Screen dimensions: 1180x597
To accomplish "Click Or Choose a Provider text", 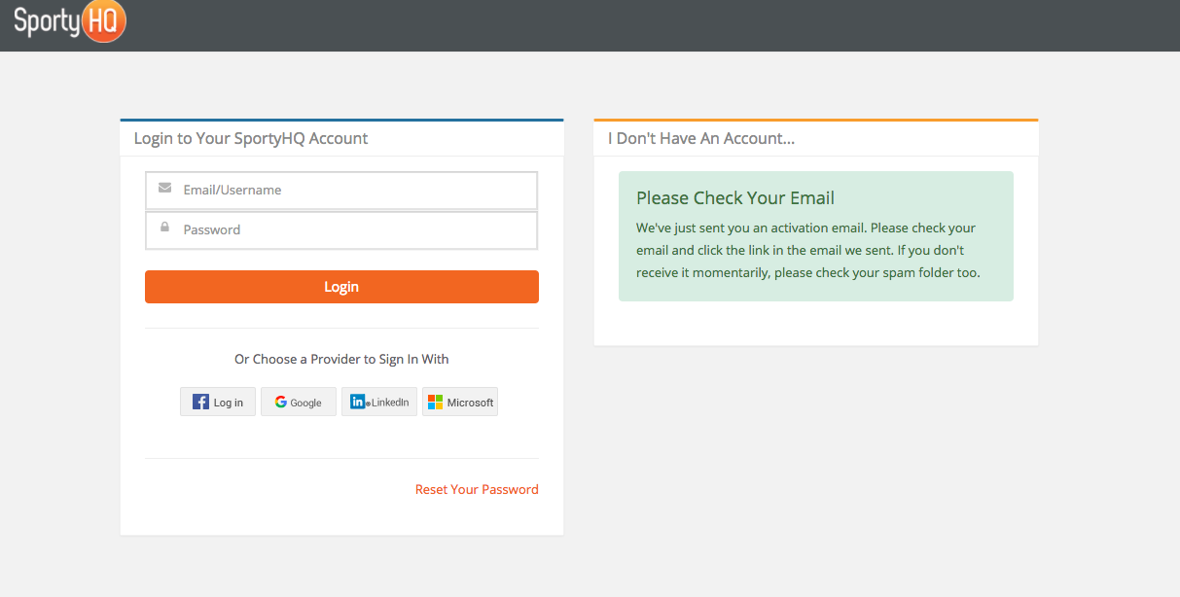I will pos(341,359).
